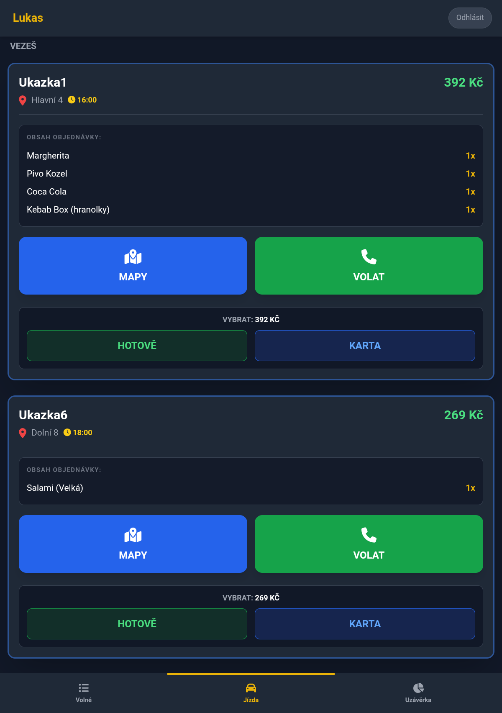Click the Lukas driver name header
Viewport: 502px width, 713px height.
(28, 18)
